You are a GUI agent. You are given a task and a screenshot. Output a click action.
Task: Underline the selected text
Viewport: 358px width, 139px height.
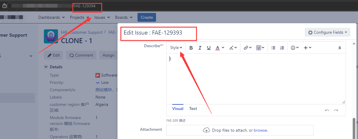coord(209,48)
